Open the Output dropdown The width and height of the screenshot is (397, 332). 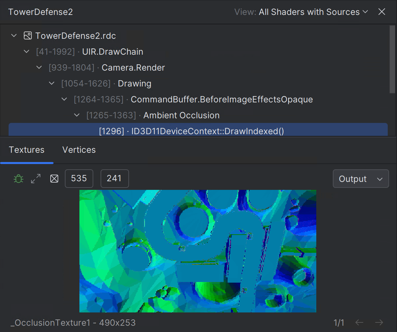pos(361,179)
